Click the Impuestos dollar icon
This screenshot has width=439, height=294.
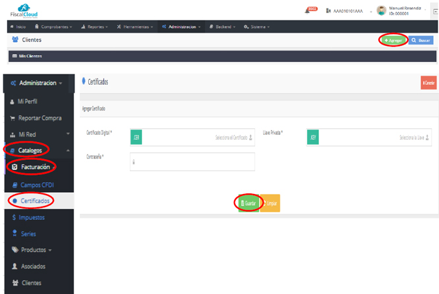point(14,217)
